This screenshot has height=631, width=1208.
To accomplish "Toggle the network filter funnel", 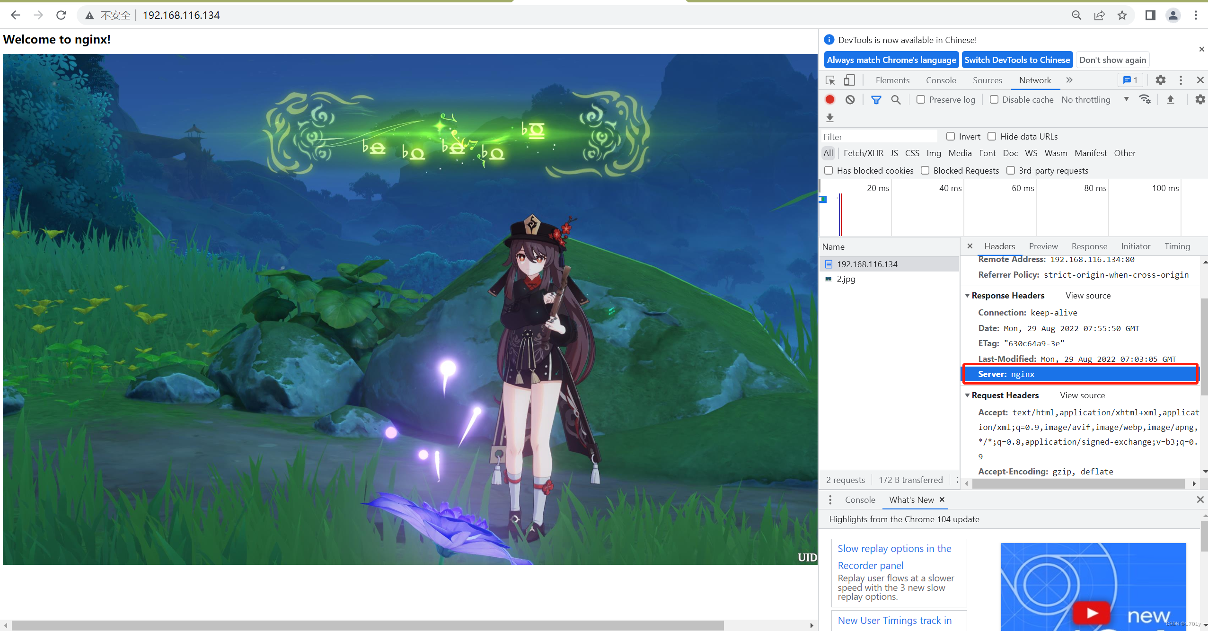I will [x=876, y=99].
